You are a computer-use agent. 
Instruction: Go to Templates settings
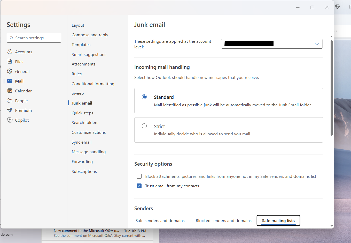click(81, 45)
